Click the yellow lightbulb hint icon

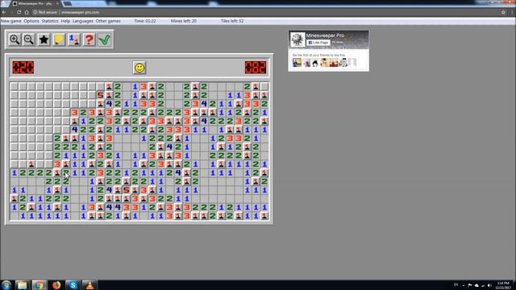point(59,39)
